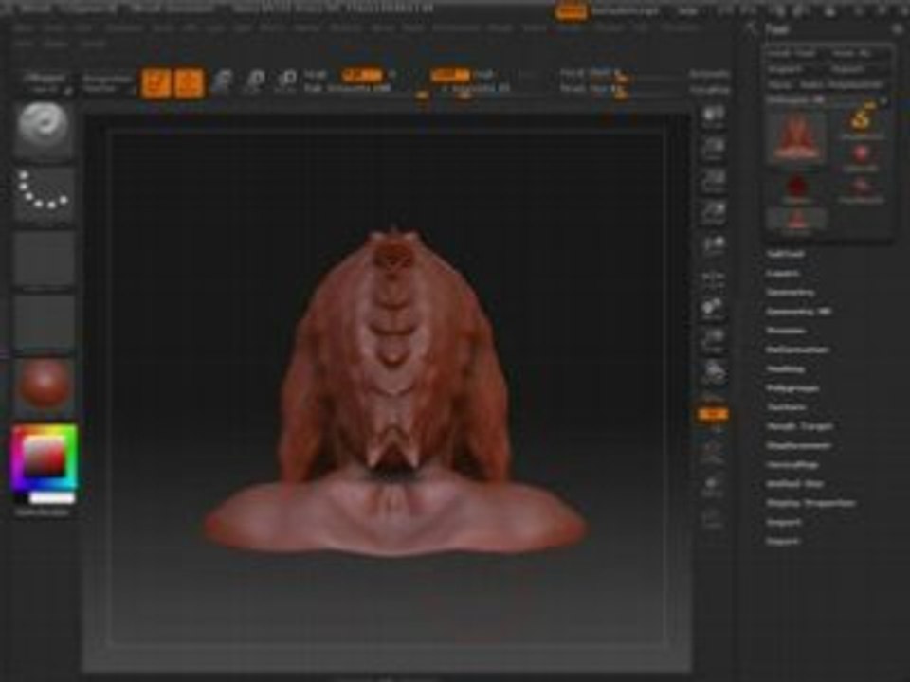The image size is (910, 682).
Task: Click the Scroll icon in right shelf
Action: point(713,117)
